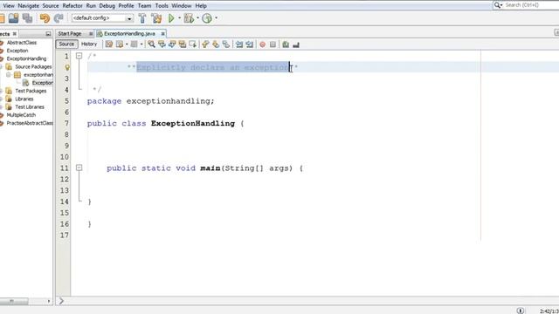Click the Redo arrow icon

(x=59, y=18)
